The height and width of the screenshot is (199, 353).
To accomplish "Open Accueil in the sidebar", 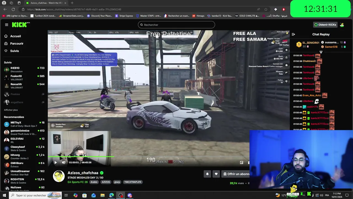I will tap(15, 36).
